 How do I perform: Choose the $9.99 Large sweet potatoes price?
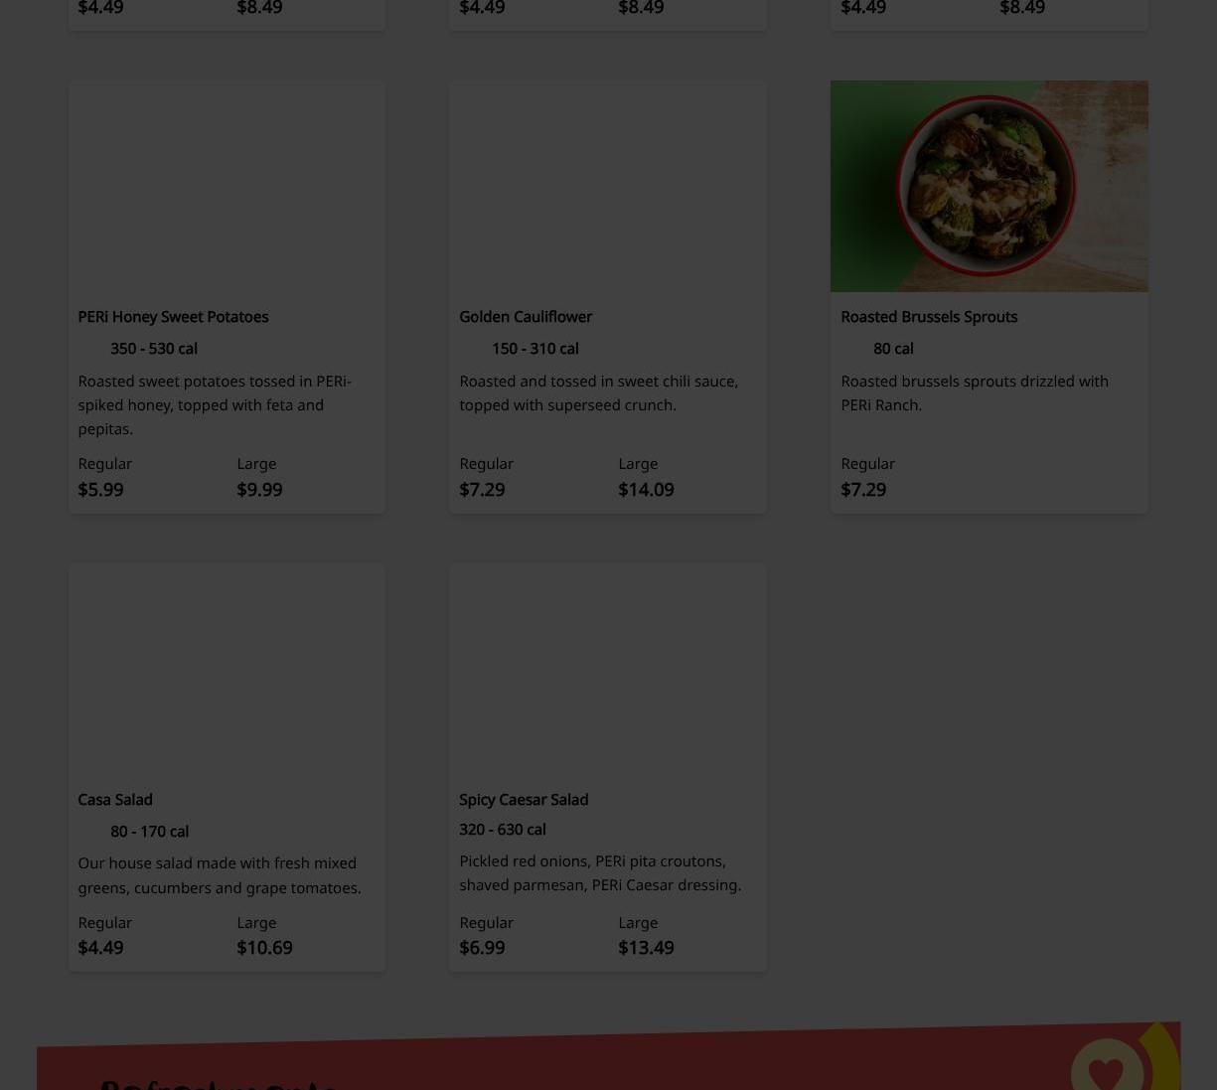click(x=259, y=489)
